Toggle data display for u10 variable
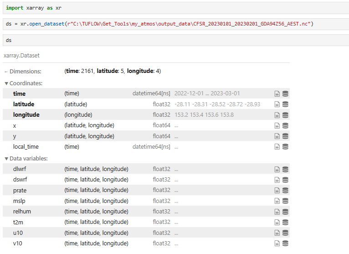Screen dimensions: 349x254 click(286, 233)
